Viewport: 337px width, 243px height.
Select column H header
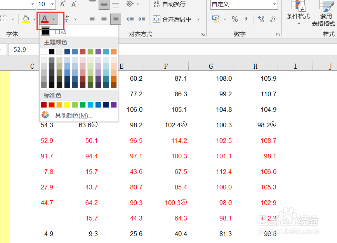(x=255, y=66)
